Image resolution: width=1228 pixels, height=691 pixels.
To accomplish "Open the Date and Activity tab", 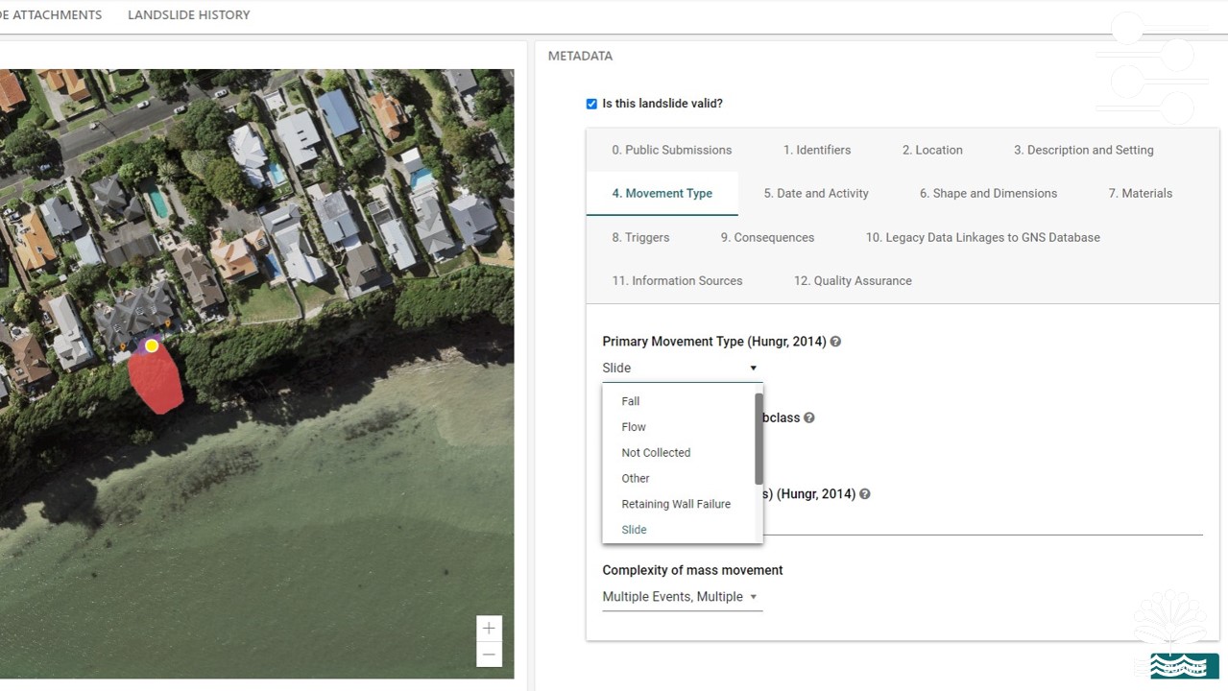I will pos(816,194).
